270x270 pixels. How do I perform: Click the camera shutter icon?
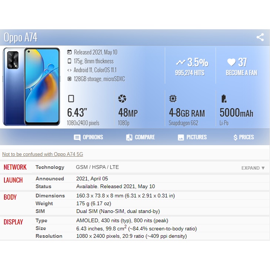click(122, 99)
